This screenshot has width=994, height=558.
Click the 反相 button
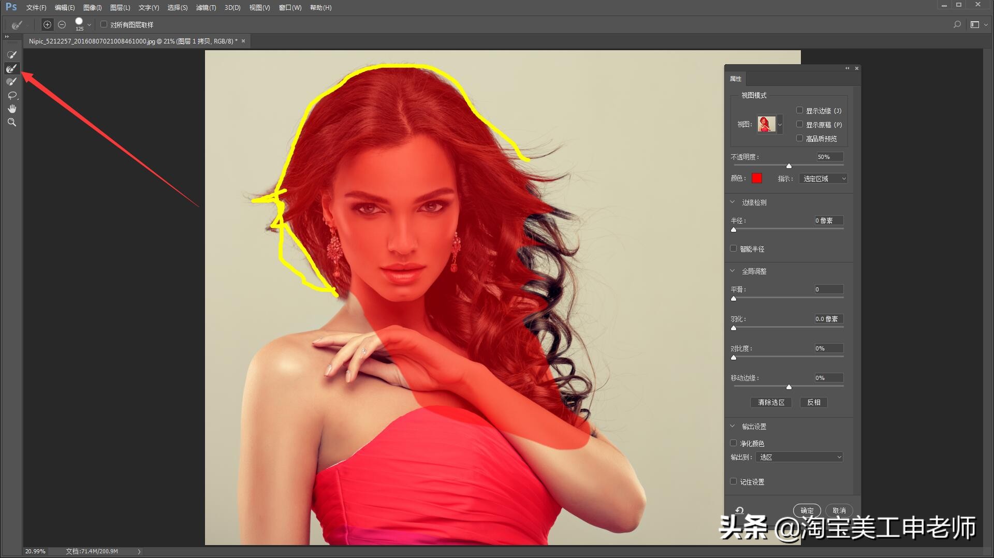813,402
